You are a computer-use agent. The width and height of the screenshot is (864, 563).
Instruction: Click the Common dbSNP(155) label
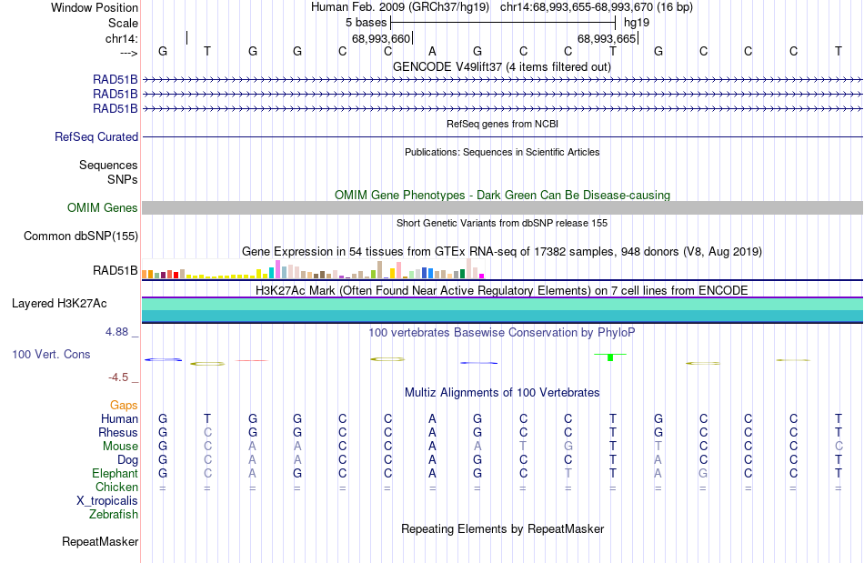(x=81, y=236)
